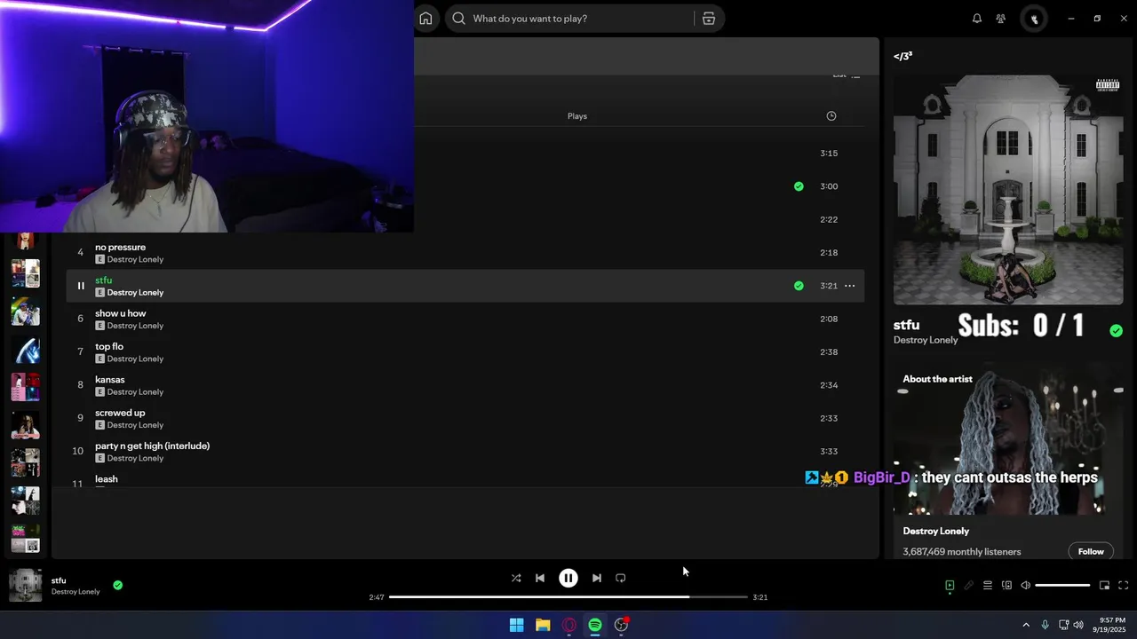The width and height of the screenshot is (1137, 639).
Task: Pause playback with the main pause button
Action: point(568,578)
